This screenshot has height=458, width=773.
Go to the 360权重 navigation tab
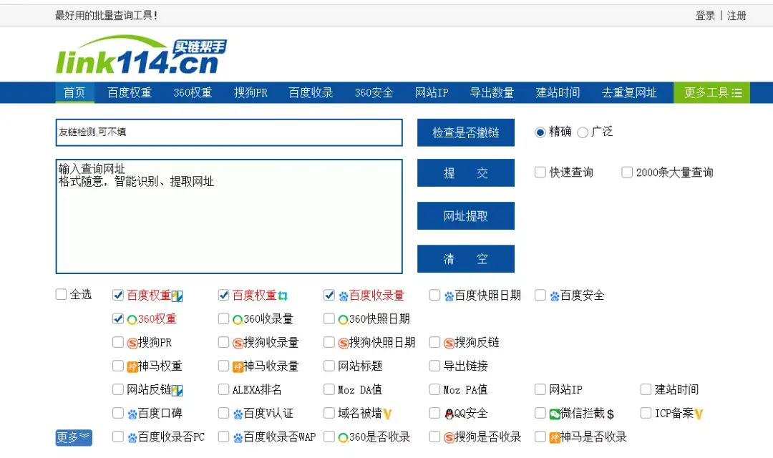tap(193, 93)
